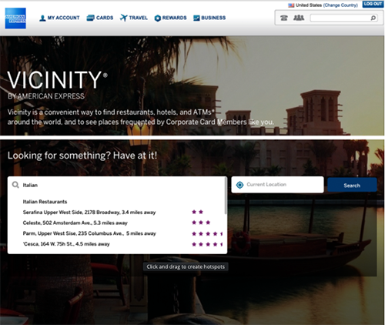Select the Parm, Upper West Side result
Image resolution: width=385 pixels, height=325 pixels.
pos(89,233)
